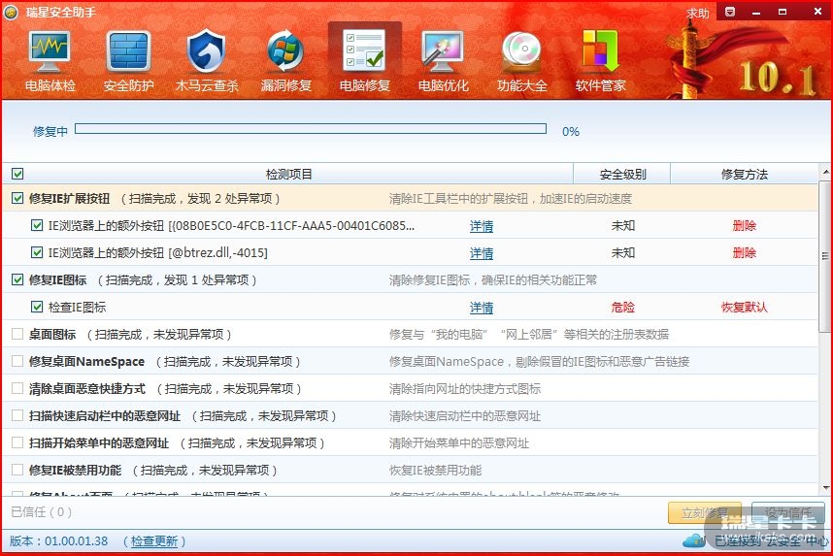This screenshot has height=556, width=833.
Task: Click the 求助 help link
Action: click(697, 13)
